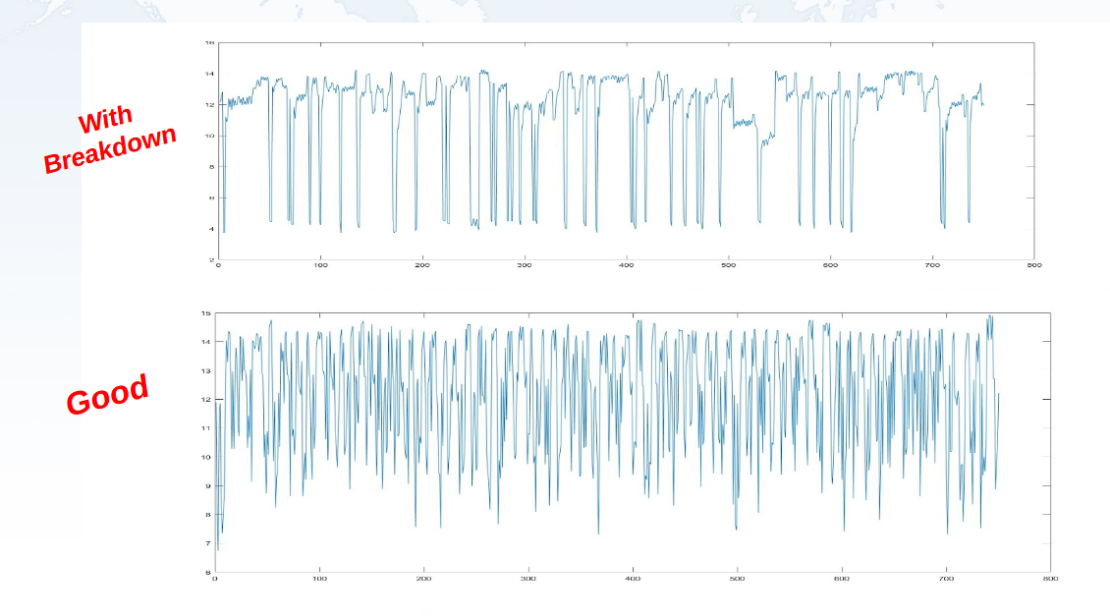Click x-axis tick 700 on the bottom chart

tap(946, 579)
